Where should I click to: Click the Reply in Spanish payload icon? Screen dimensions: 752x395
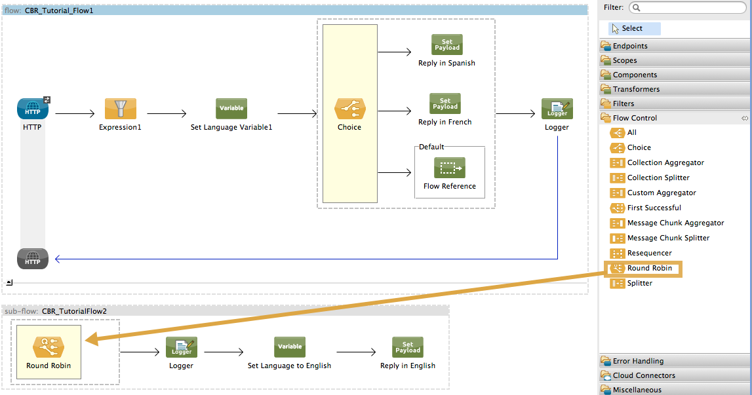click(x=446, y=45)
